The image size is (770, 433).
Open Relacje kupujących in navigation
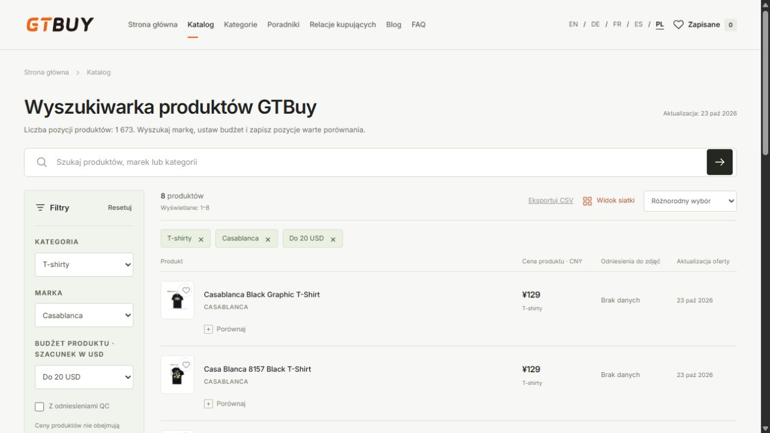[343, 25]
